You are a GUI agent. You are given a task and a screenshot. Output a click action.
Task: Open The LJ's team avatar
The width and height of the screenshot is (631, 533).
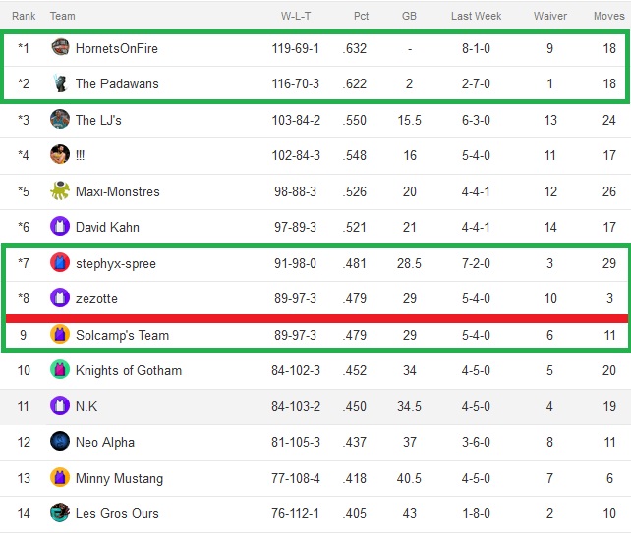60,119
